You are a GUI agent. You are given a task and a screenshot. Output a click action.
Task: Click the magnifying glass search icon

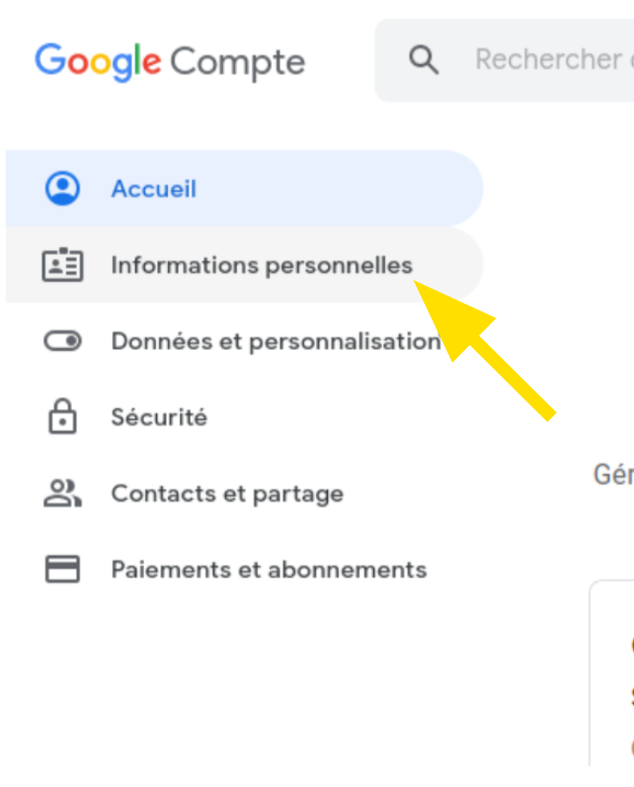click(x=424, y=60)
